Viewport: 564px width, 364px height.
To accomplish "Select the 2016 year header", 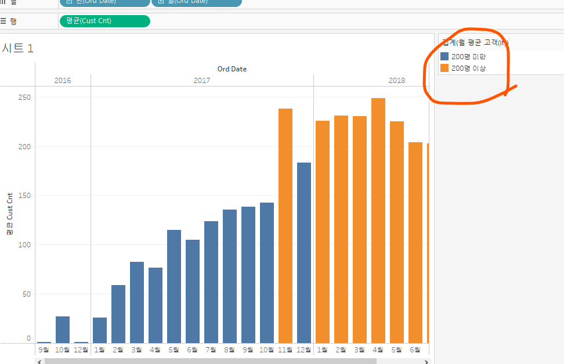I will 63,80.
